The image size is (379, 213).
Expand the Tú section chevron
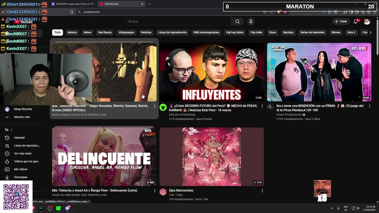coord(12,130)
